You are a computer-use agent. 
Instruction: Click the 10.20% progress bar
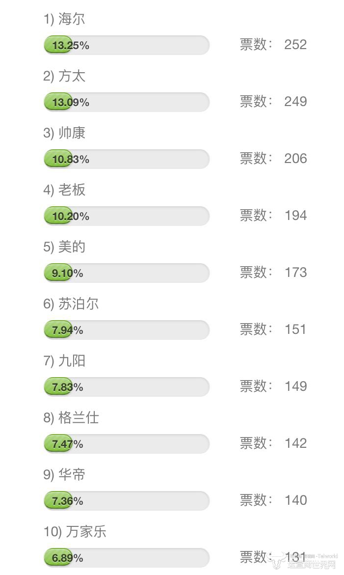127,216
